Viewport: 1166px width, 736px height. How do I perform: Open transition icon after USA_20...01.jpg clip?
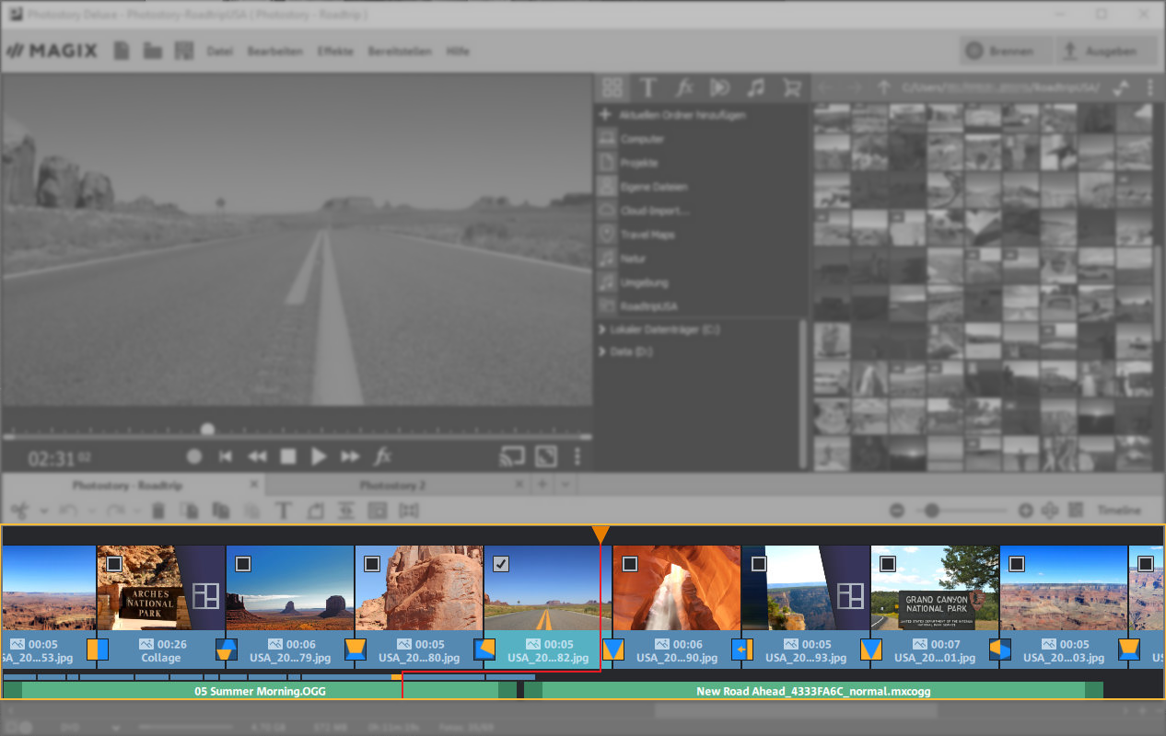pos(1000,650)
